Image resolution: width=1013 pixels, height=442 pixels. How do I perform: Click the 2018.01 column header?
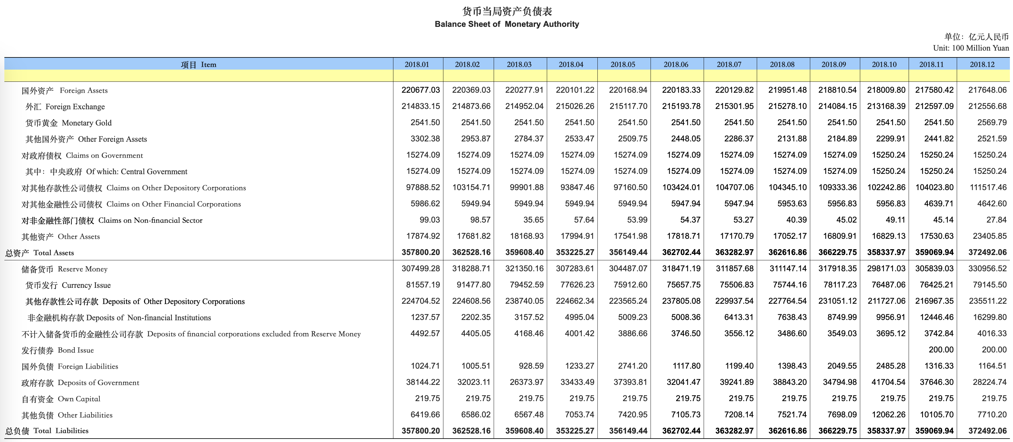click(417, 64)
